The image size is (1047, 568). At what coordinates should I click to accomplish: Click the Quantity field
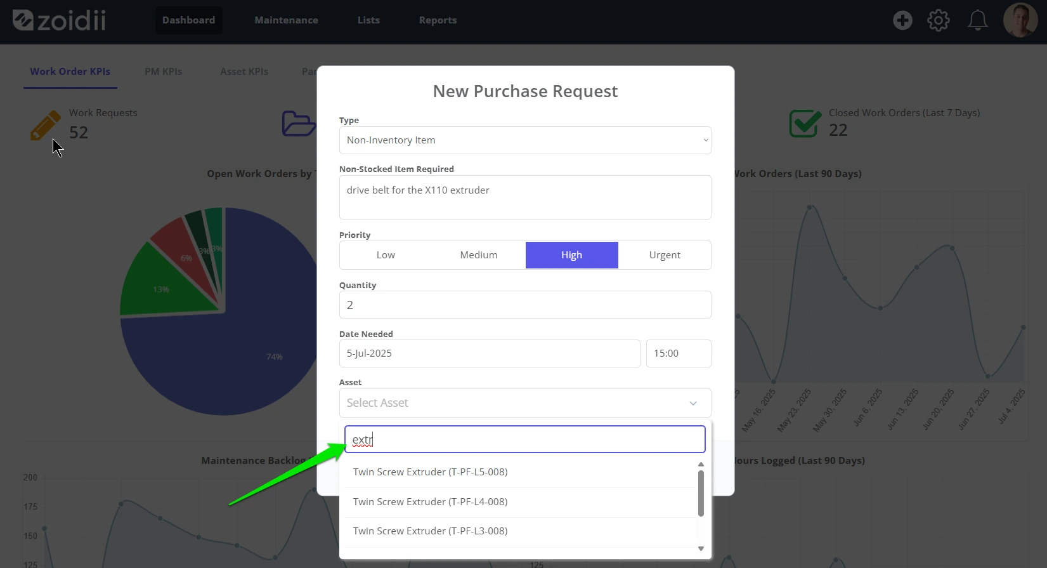(525, 305)
